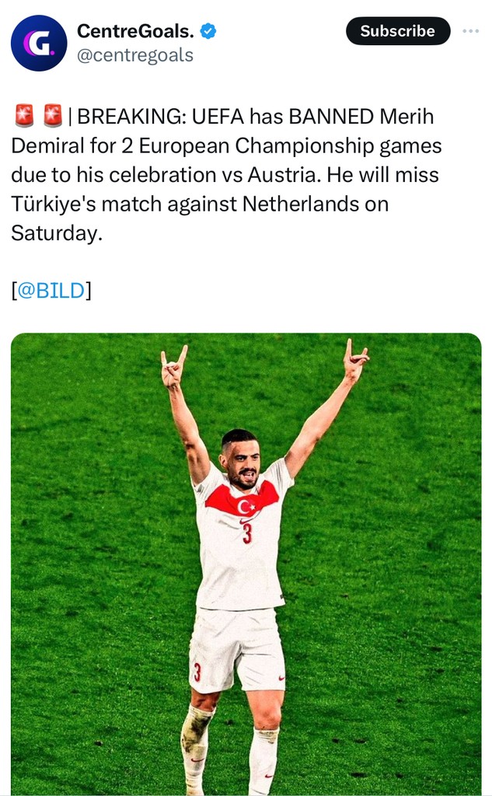
Task: Click the number 3 on the jersey chest
Action: pyautogui.click(x=246, y=534)
